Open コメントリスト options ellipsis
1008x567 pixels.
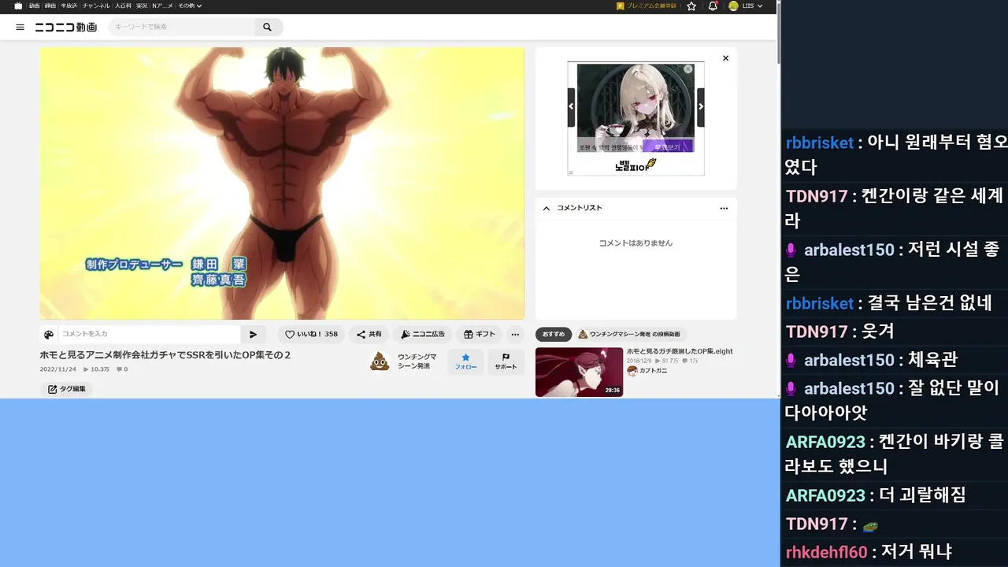pyautogui.click(x=724, y=208)
